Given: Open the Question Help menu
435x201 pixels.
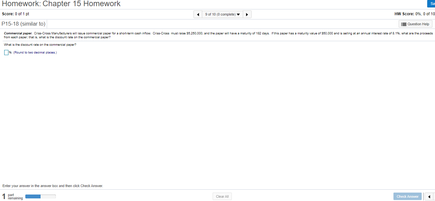Looking at the screenshot, I should pos(416,24).
